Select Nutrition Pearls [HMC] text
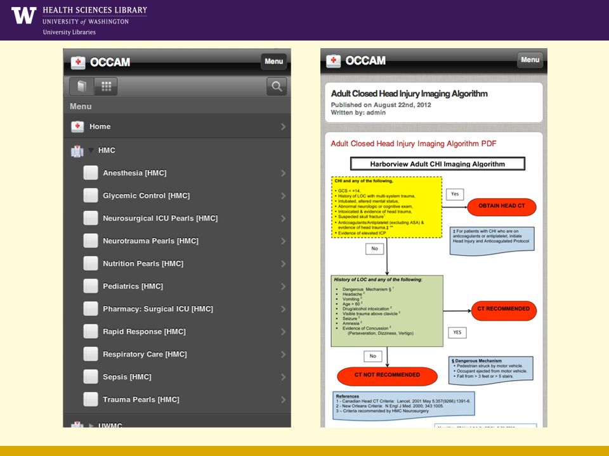Viewport: 609px width, 456px height. 143,263
